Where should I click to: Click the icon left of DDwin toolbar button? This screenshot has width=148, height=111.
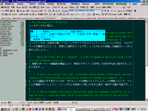94,14
